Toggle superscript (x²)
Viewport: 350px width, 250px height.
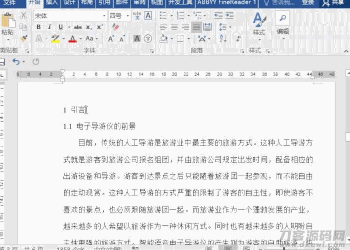100,27
